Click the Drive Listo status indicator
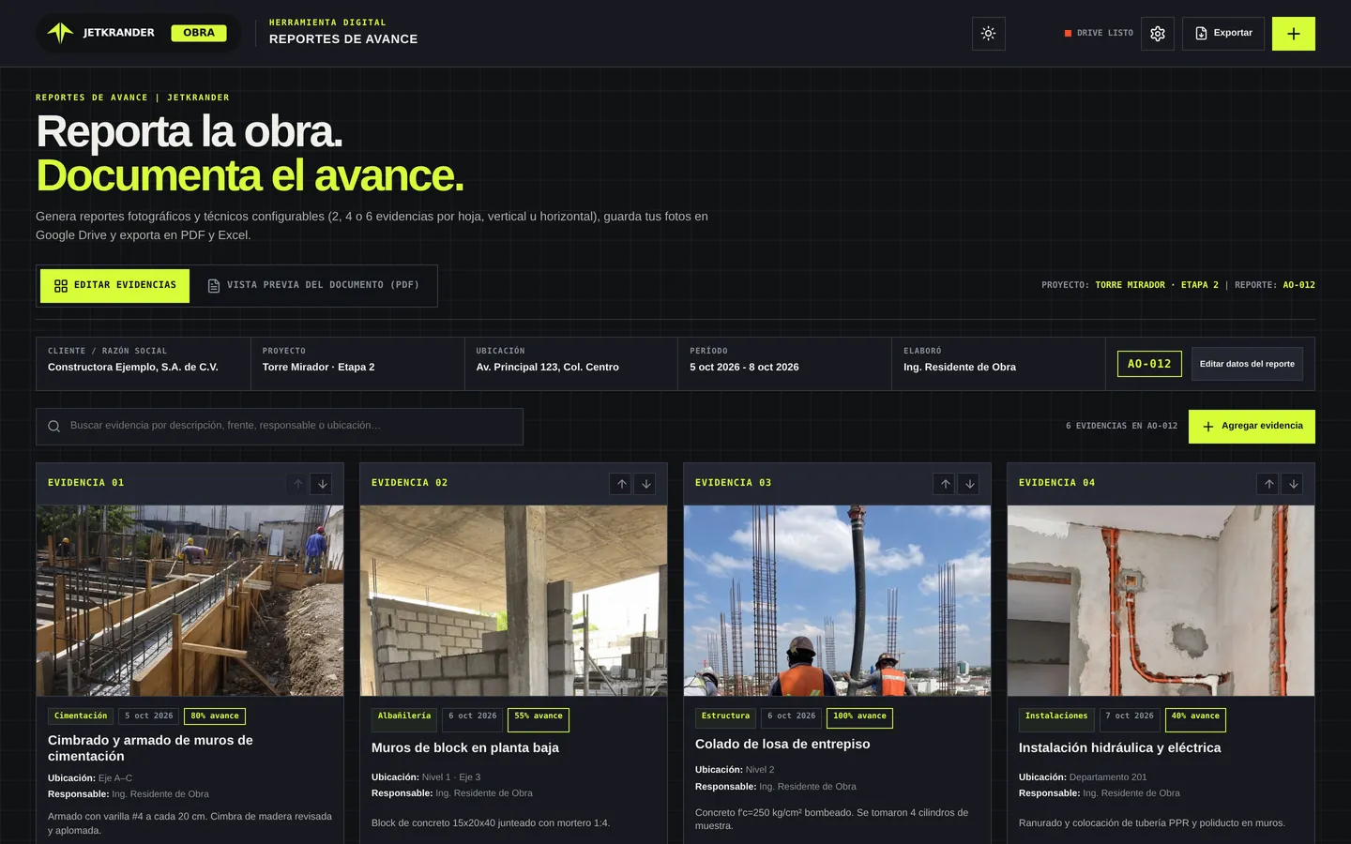Viewport: 1351px width, 844px height. coord(1099,33)
